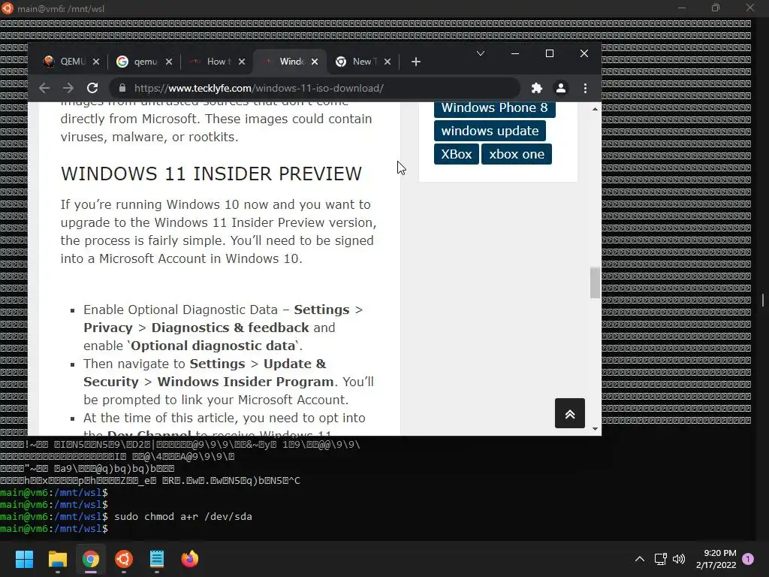Open the clock showing 9:20 PM
Screen dimensions: 769x577
click(x=716, y=559)
